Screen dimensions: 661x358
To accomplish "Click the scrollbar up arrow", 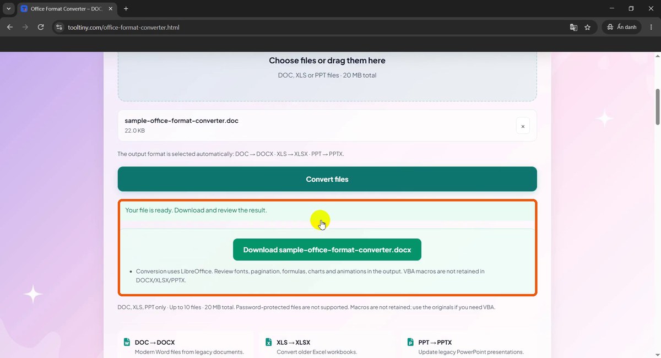I will pyautogui.click(x=657, y=56).
